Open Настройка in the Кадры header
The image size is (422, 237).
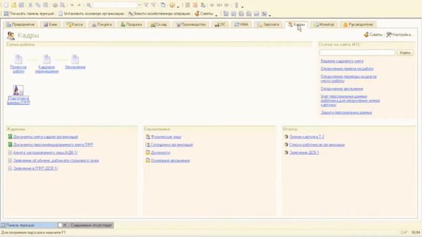tap(400, 35)
